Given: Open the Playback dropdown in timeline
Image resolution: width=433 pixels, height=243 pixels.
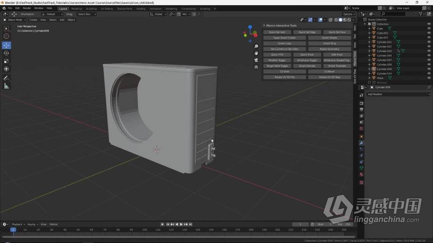Looking at the screenshot, I should [18, 224].
